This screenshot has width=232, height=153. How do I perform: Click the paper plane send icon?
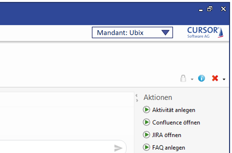tap(118, 148)
